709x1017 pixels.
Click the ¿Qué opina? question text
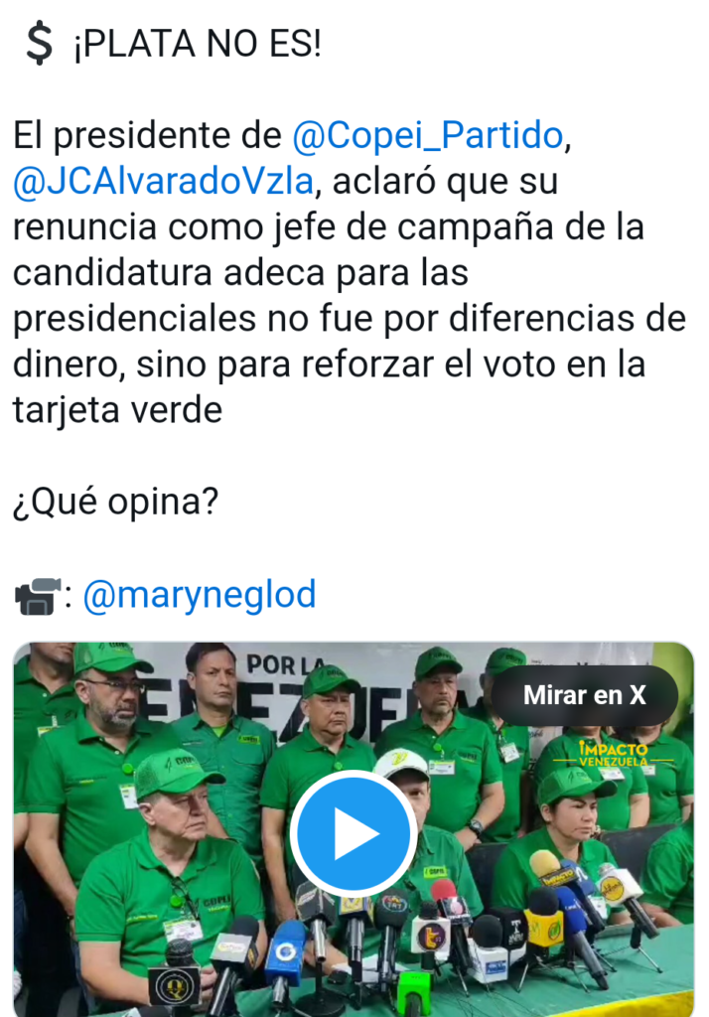[x=116, y=502]
